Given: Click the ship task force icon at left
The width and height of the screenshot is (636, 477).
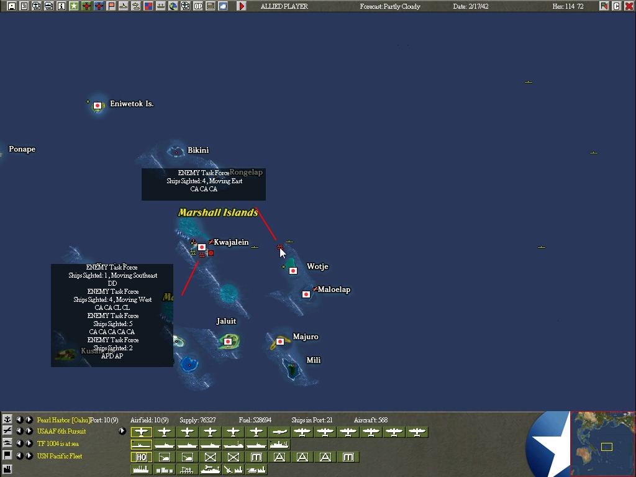Looking at the screenshot, I should [x=7, y=443].
